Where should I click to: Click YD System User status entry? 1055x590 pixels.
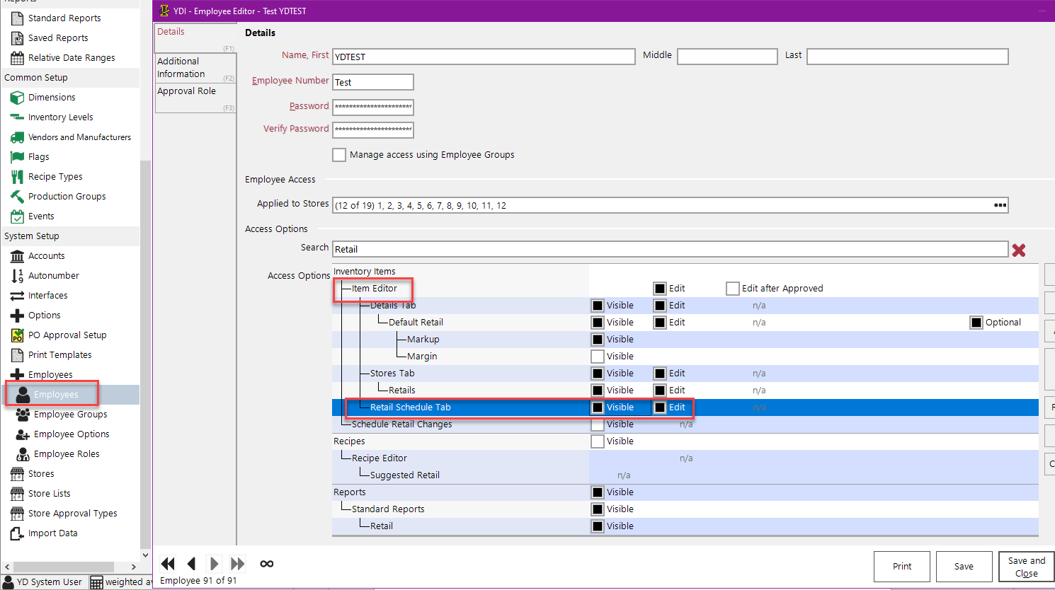[44, 582]
